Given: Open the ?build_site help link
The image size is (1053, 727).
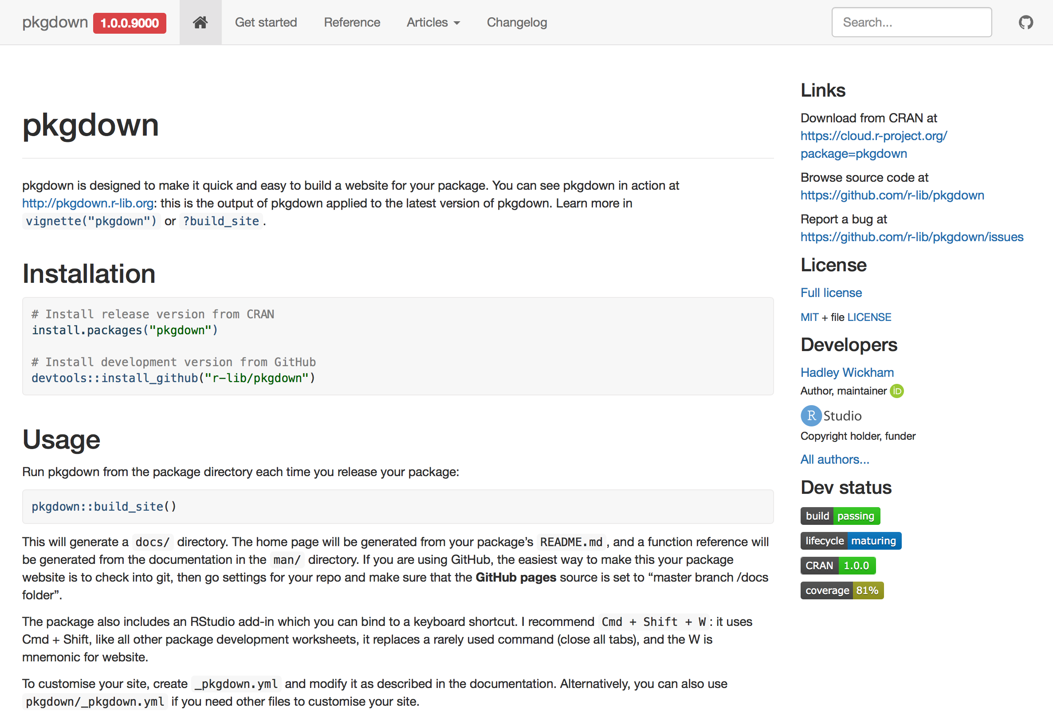Looking at the screenshot, I should [221, 221].
